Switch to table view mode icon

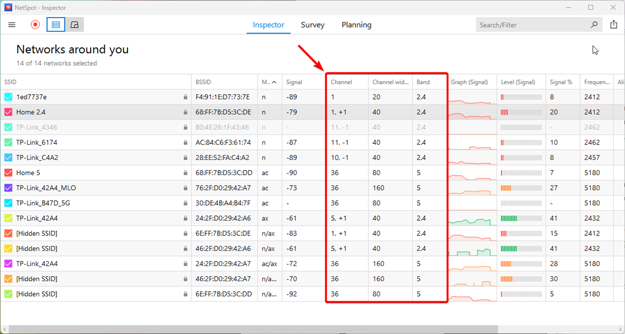56,25
